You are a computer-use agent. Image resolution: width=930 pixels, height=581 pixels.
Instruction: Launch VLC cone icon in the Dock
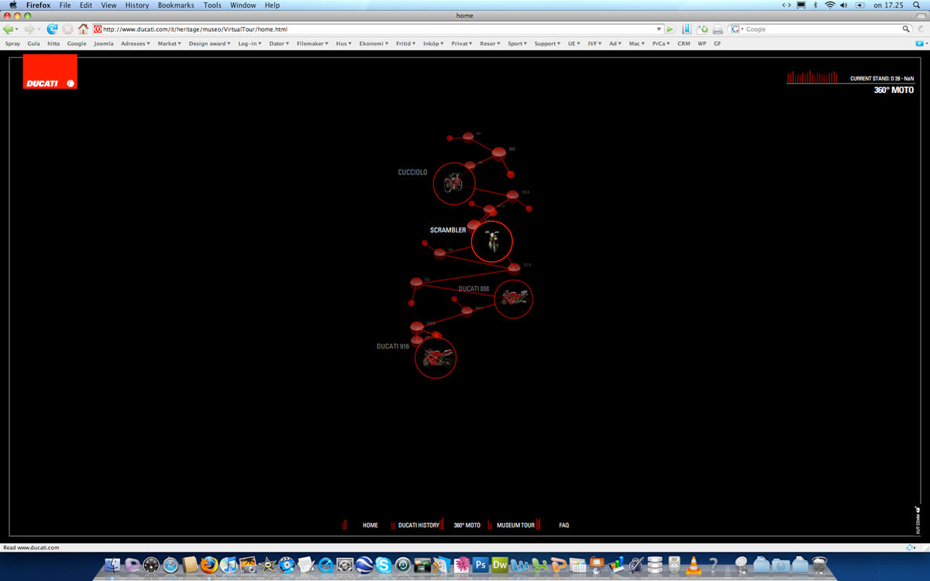694,565
